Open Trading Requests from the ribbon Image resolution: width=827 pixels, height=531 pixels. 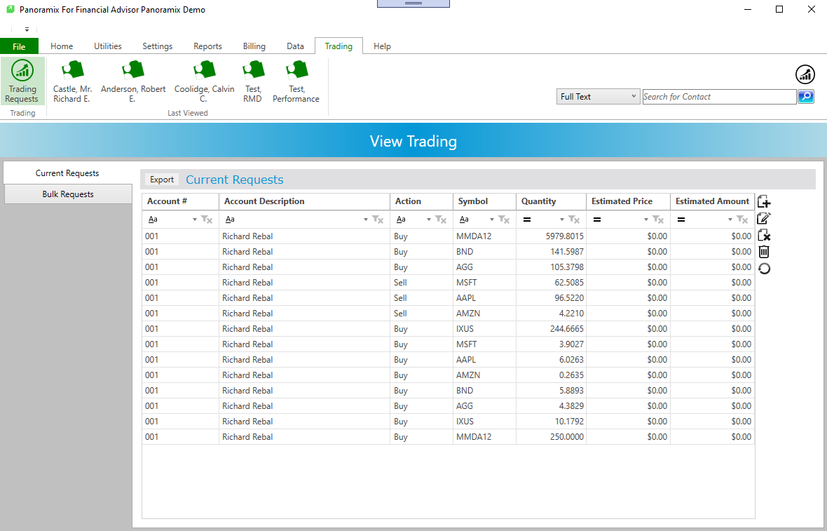pos(22,81)
